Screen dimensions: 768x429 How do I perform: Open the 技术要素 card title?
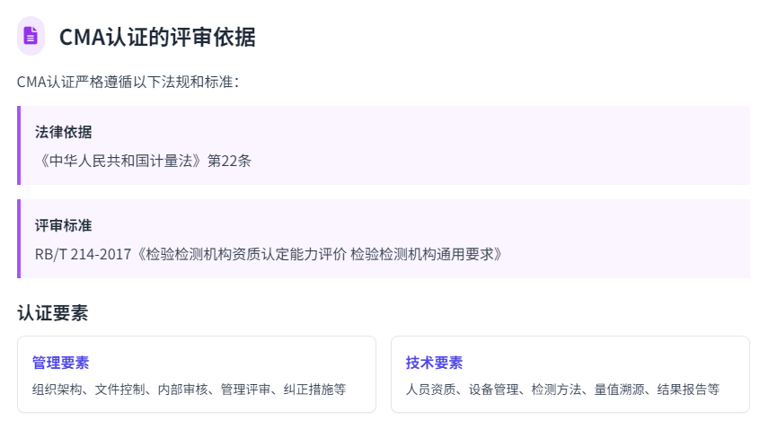click(434, 363)
